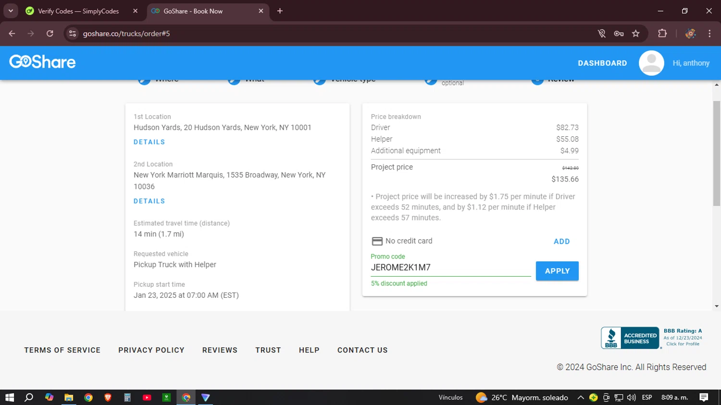The height and width of the screenshot is (405, 721).
Task: Close the Verify Codes SimplyCodes tab
Action: pyautogui.click(x=135, y=11)
